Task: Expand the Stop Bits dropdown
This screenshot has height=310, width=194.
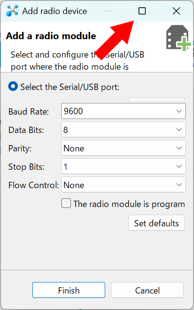Action: point(124,166)
